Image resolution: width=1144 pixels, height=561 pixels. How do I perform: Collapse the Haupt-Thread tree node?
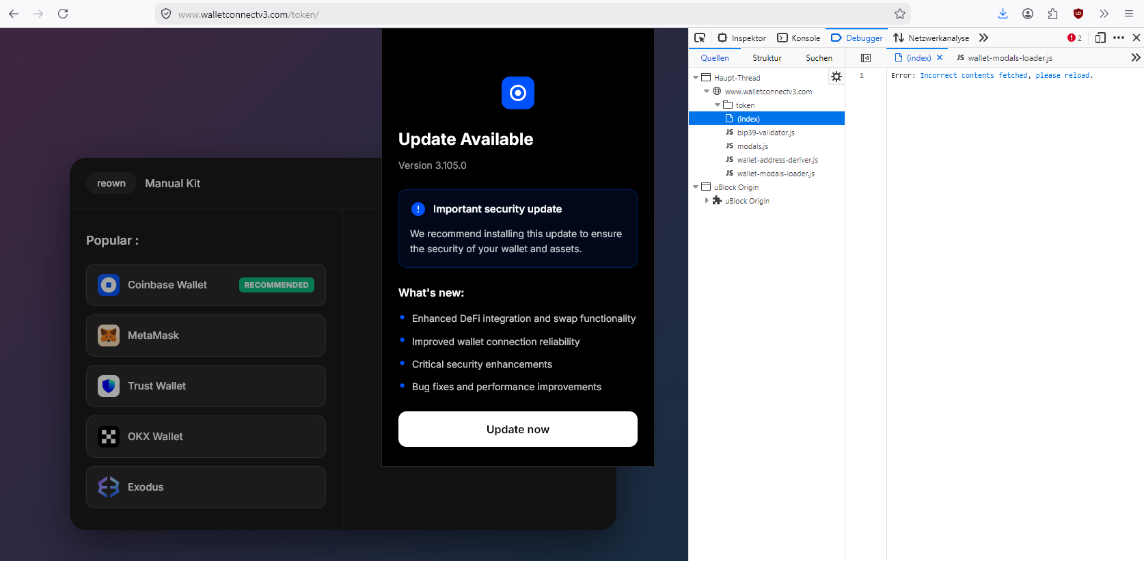tap(696, 78)
